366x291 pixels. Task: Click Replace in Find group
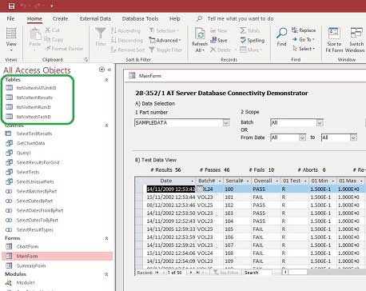pos(304,30)
